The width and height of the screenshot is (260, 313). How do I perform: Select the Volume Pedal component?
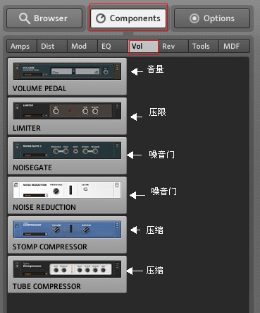[67, 76]
